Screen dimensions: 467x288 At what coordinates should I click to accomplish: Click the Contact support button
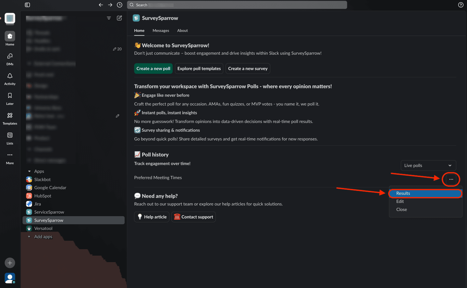[x=193, y=217]
